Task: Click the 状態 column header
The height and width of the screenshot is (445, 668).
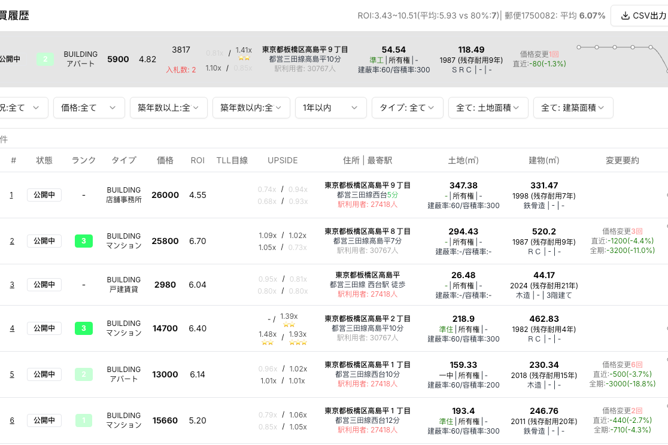Action: (44, 160)
